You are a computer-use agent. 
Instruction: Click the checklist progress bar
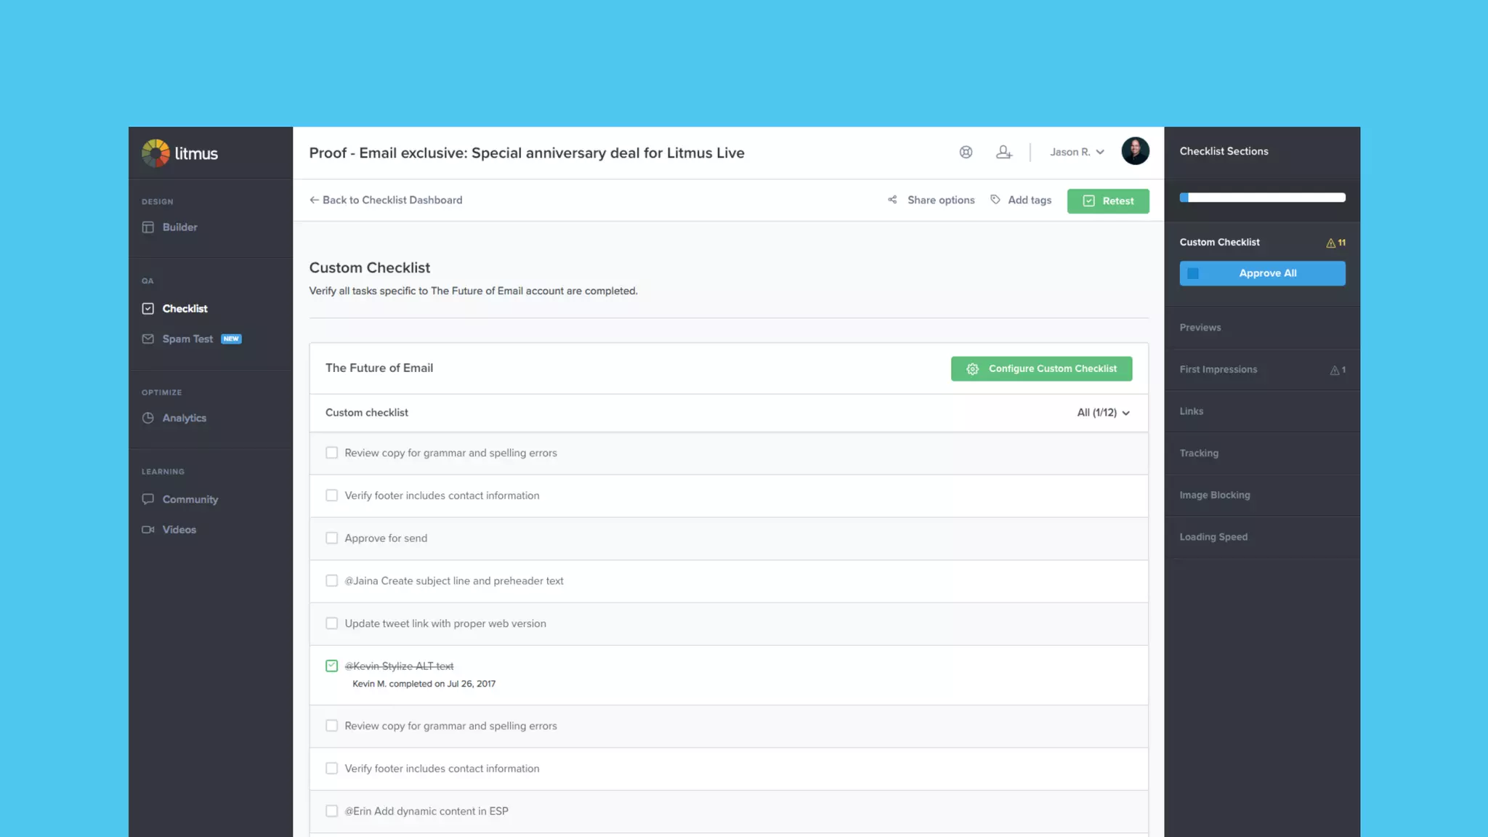click(1262, 198)
